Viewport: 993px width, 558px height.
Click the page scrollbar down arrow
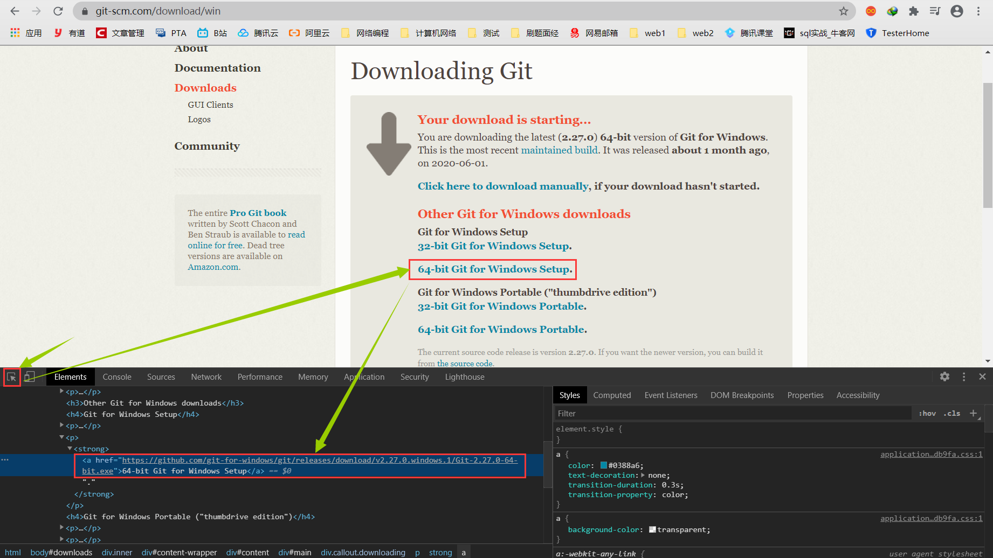[988, 361]
